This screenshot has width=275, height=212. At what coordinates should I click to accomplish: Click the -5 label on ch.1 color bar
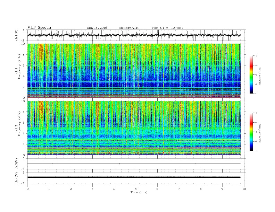[x=256, y=75]
